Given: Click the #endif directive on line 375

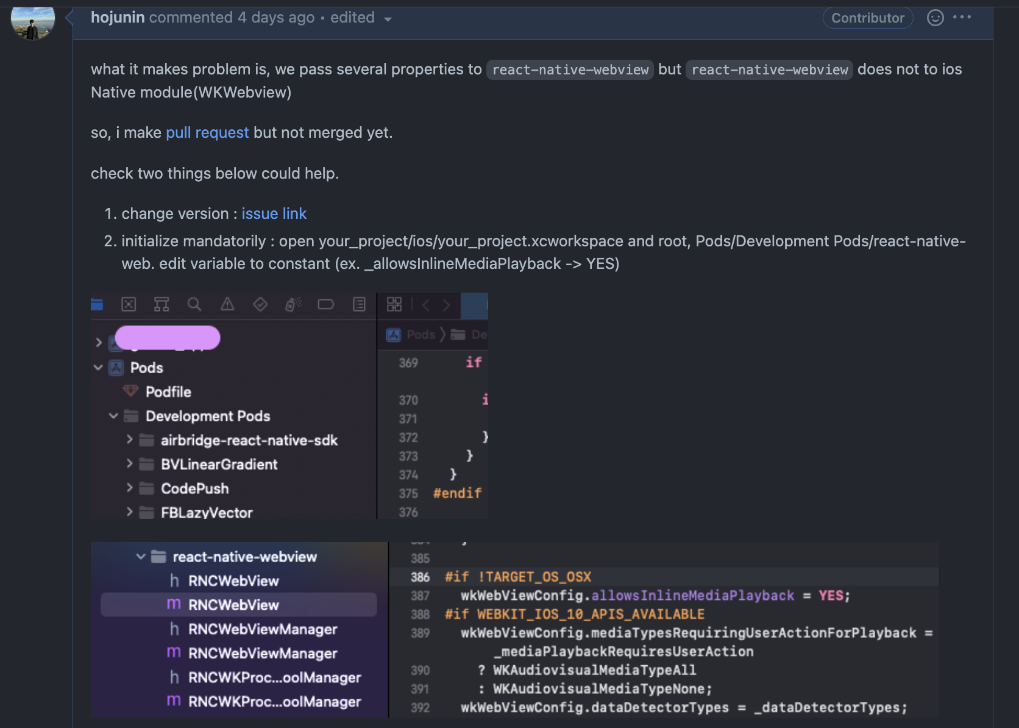Looking at the screenshot, I should click(457, 493).
